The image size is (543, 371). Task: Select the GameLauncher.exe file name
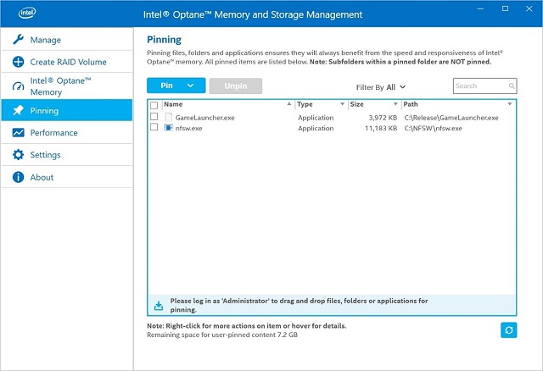(x=205, y=118)
